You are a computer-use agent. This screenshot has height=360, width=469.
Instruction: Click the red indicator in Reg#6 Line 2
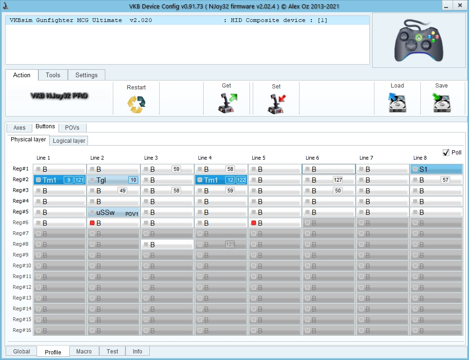click(x=92, y=223)
